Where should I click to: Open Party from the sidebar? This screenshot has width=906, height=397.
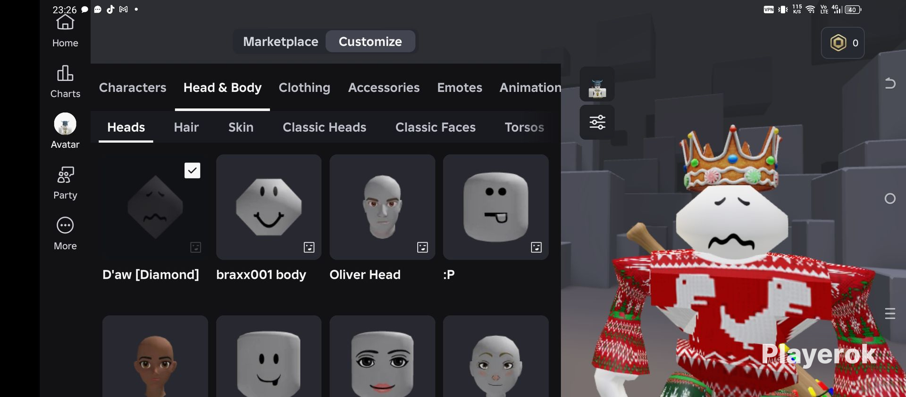[x=65, y=183]
